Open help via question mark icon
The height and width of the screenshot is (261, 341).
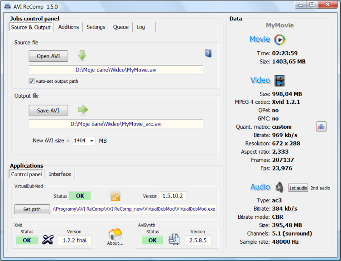pos(208,53)
